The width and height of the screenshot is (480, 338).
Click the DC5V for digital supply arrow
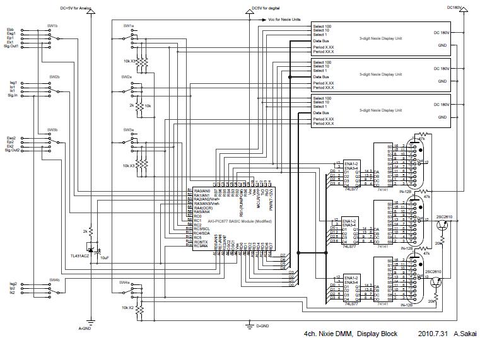(250, 11)
